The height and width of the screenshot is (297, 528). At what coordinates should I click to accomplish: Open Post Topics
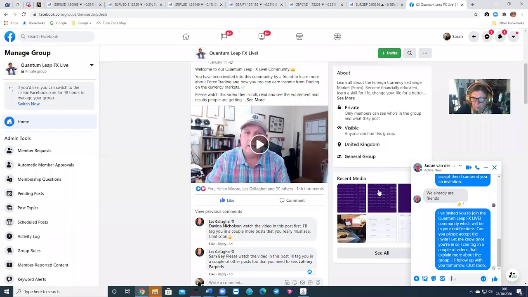[x=28, y=208]
